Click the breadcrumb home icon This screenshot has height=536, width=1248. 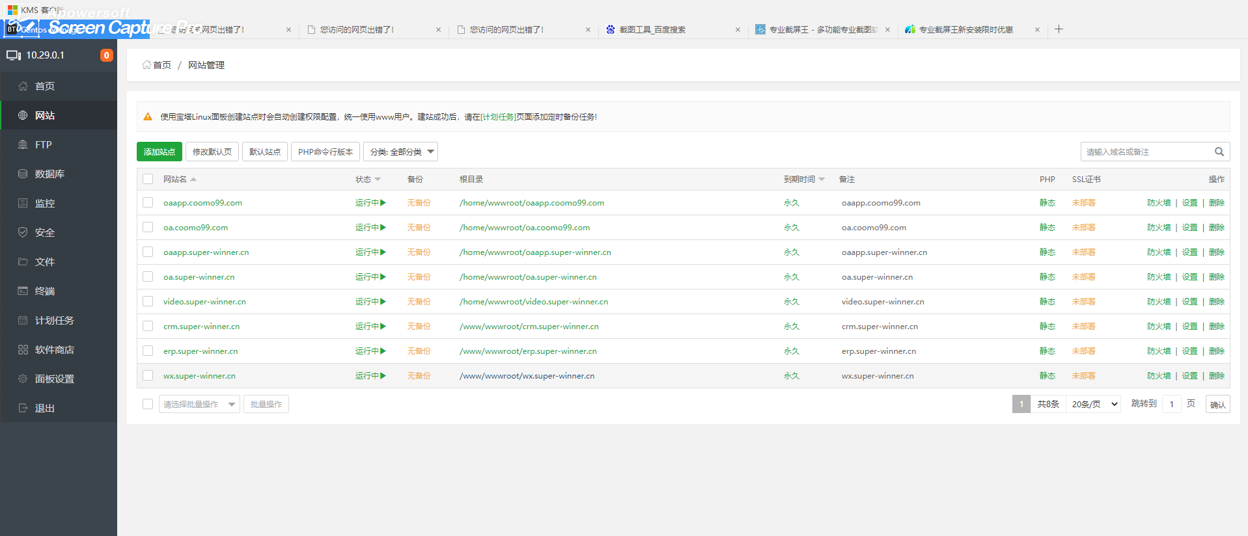[x=146, y=64]
